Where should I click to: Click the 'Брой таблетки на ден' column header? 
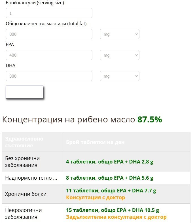[x=95, y=142]
